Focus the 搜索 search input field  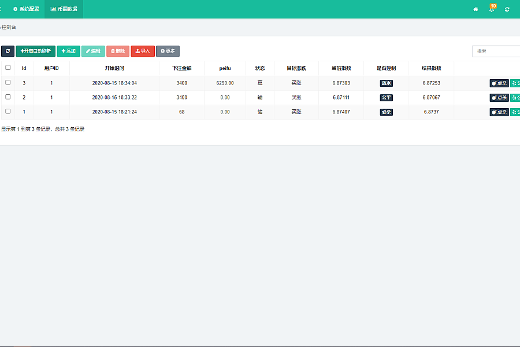click(496, 51)
